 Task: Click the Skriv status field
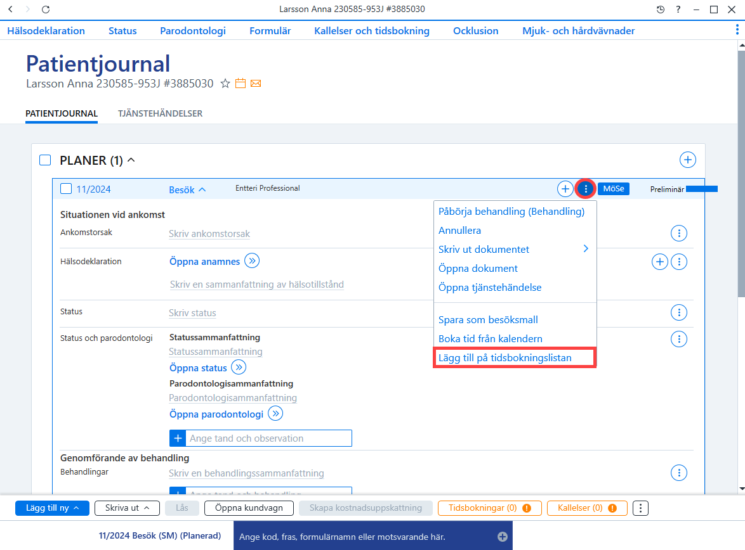pyautogui.click(x=192, y=313)
